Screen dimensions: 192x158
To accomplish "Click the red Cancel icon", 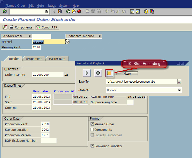I will coord(79,11).
